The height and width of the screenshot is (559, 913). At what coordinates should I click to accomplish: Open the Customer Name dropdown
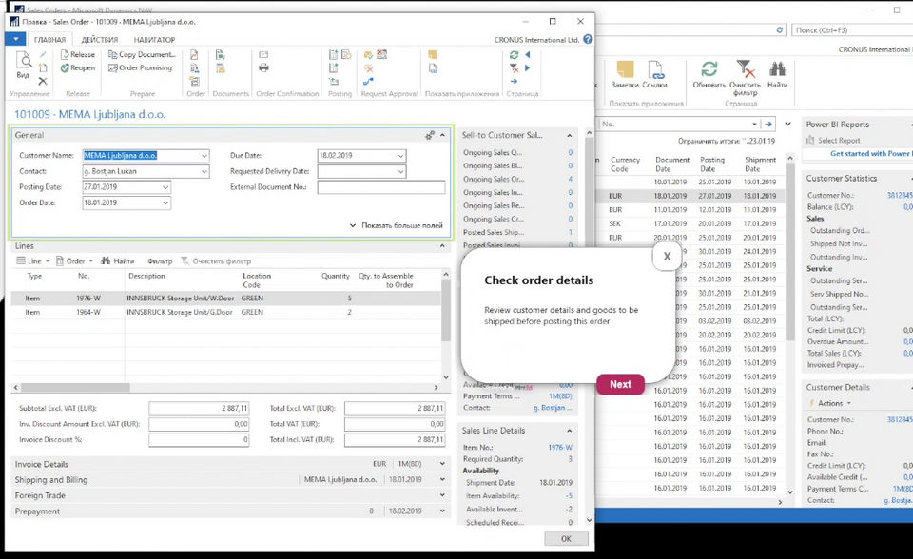click(x=204, y=156)
